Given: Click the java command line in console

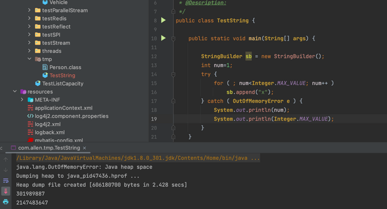Looking at the screenshot, I should click(x=138, y=158).
